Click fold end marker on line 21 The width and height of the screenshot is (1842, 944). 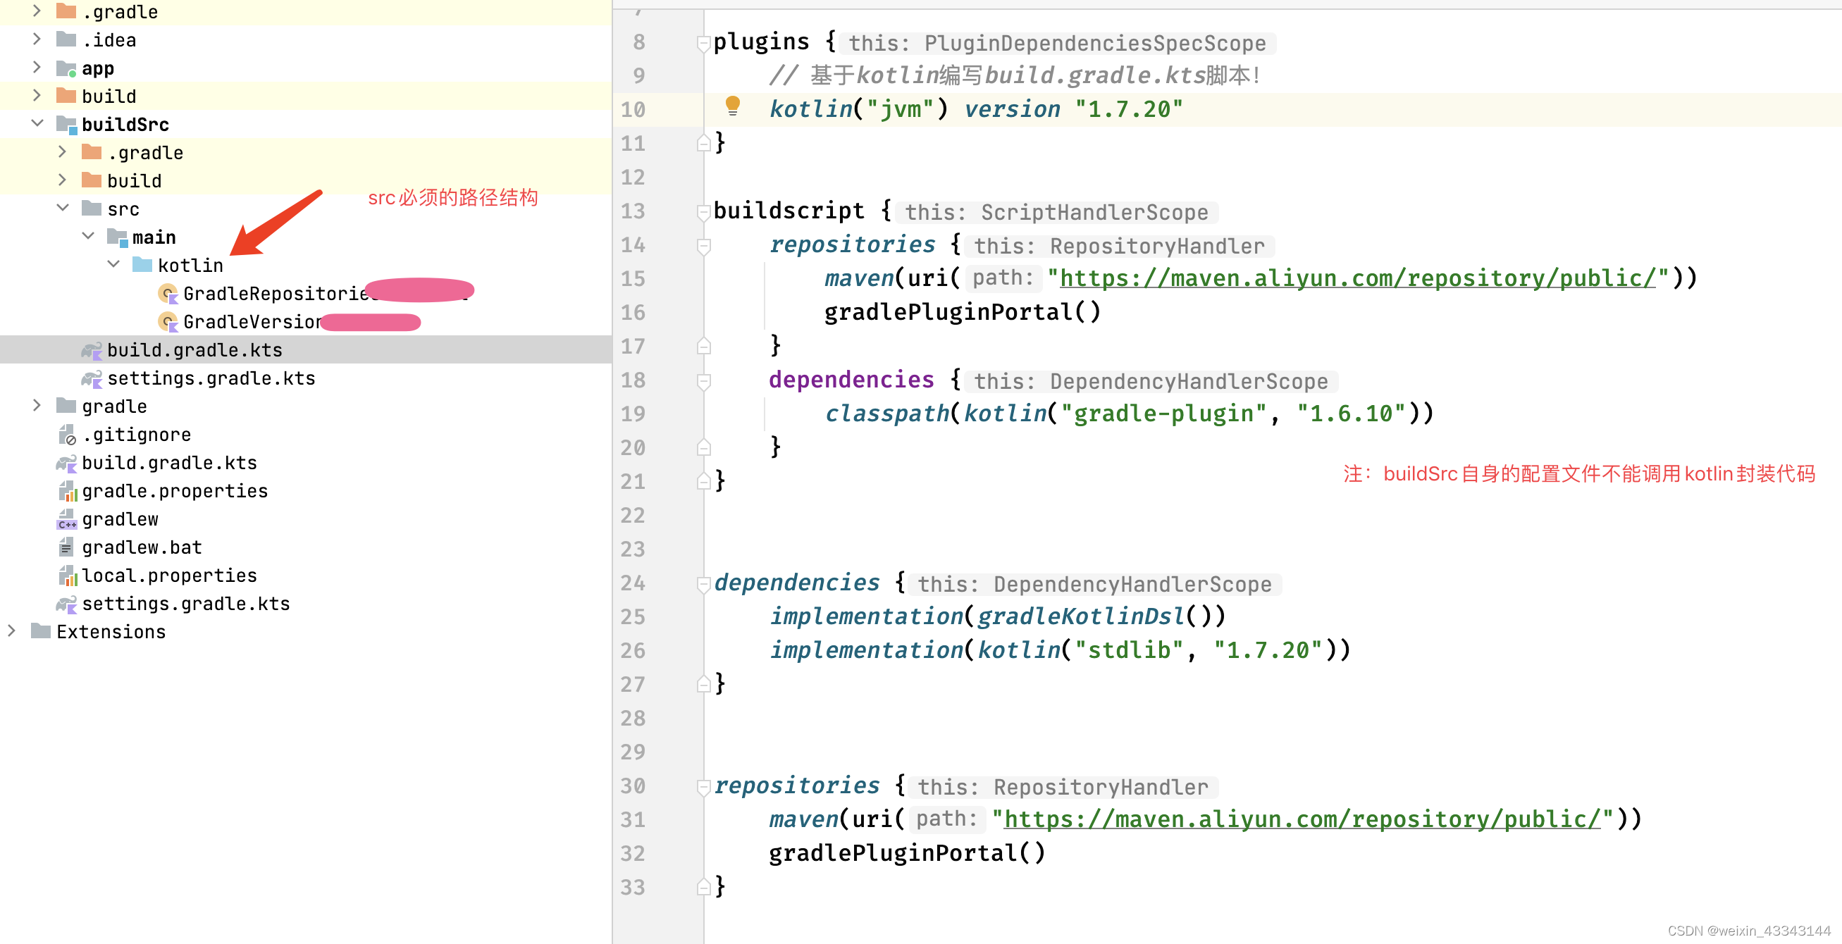click(x=703, y=481)
